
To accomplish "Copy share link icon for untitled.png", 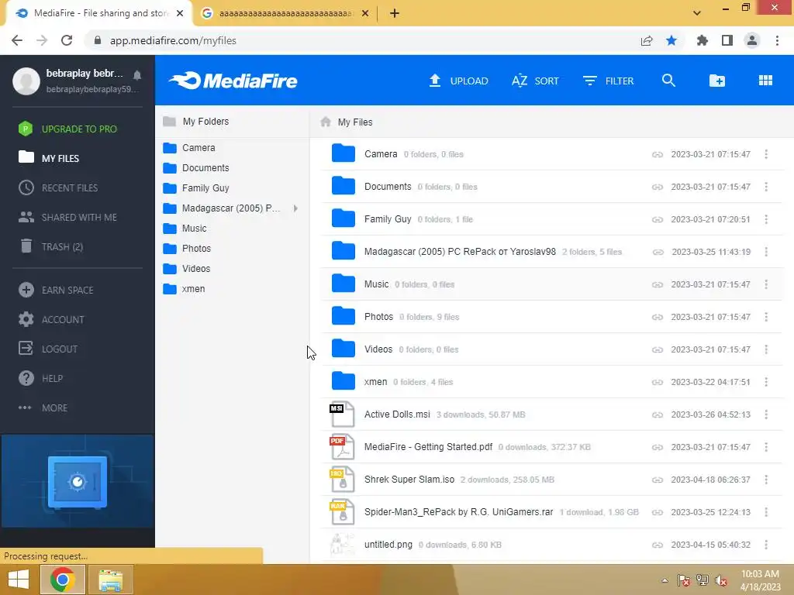I will [658, 545].
